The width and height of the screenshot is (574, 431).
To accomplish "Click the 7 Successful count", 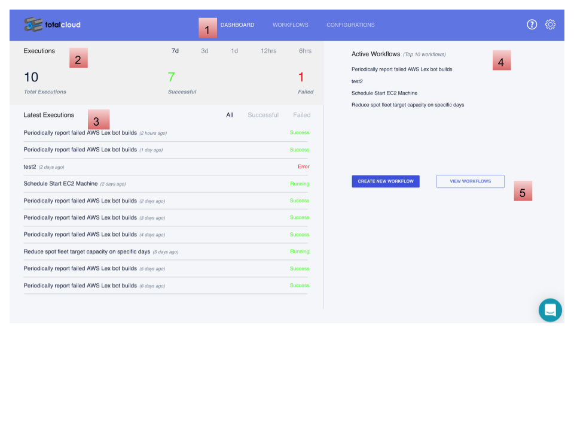I will click(172, 77).
